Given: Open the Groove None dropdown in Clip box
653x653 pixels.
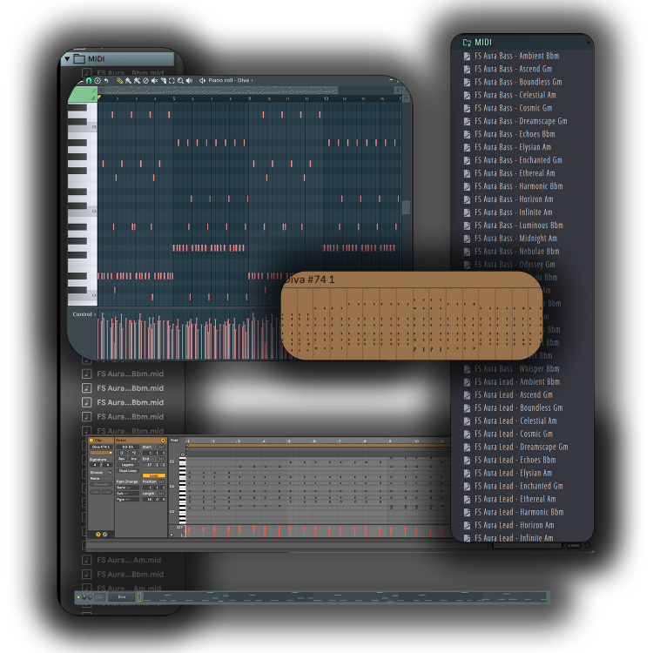Looking at the screenshot, I should (100, 478).
